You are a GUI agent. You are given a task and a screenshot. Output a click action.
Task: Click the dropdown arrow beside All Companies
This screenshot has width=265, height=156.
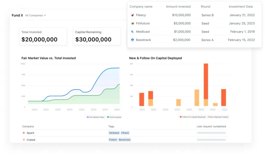(x=45, y=15)
